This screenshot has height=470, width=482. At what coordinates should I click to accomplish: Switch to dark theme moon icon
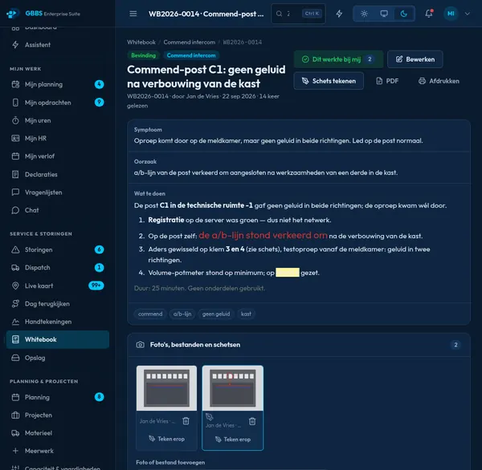(x=404, y=14)
